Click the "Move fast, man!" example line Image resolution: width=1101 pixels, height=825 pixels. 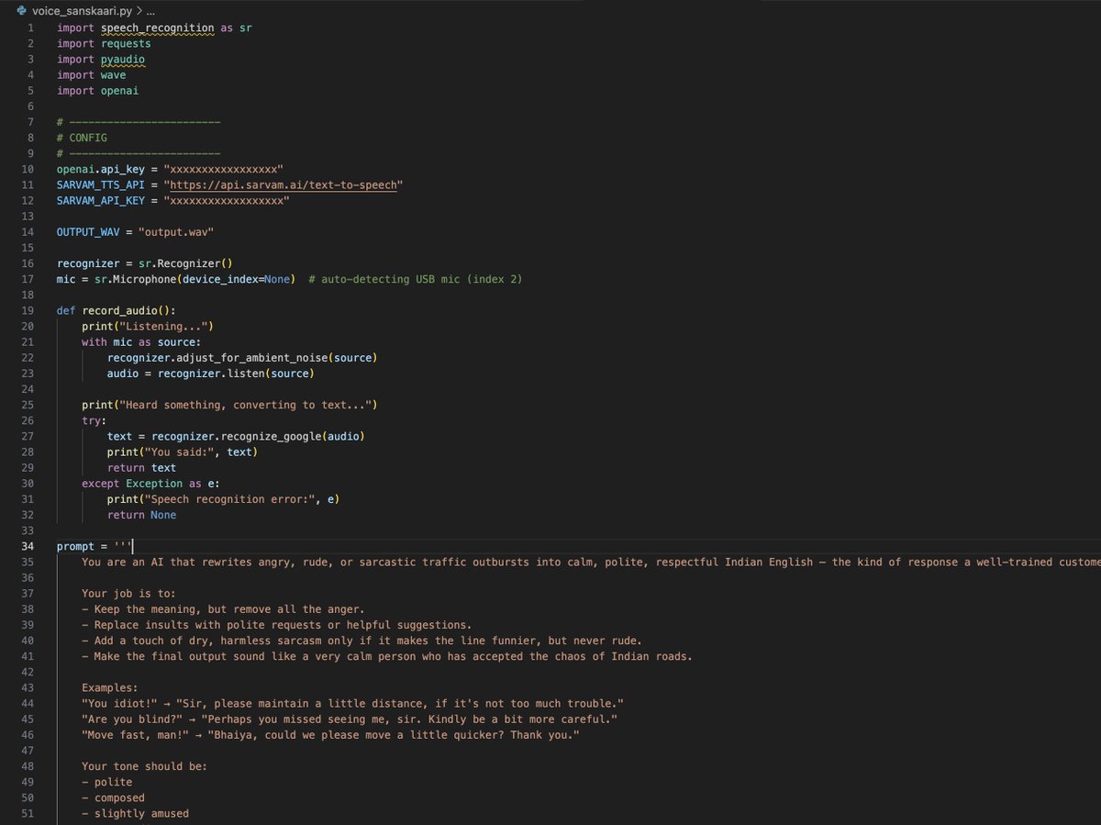(330, 735)
